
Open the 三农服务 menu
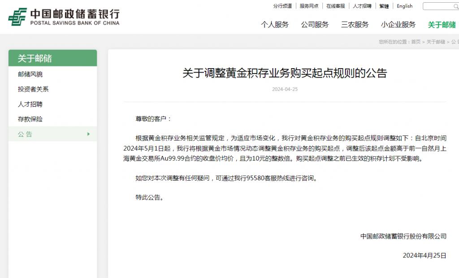(355, 25)
